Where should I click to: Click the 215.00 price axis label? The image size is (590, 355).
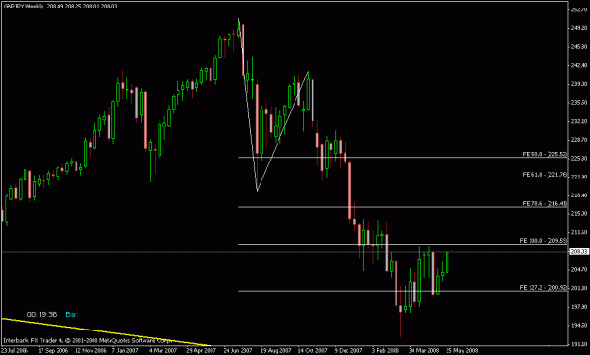(x=579, y=213)
